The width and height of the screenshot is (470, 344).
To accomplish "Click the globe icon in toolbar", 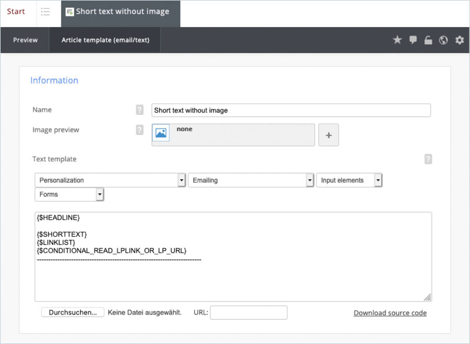I will click(443, 40).
